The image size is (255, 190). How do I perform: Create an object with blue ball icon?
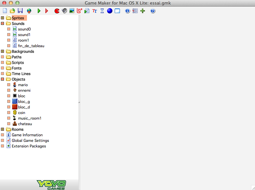click(110, 11)
